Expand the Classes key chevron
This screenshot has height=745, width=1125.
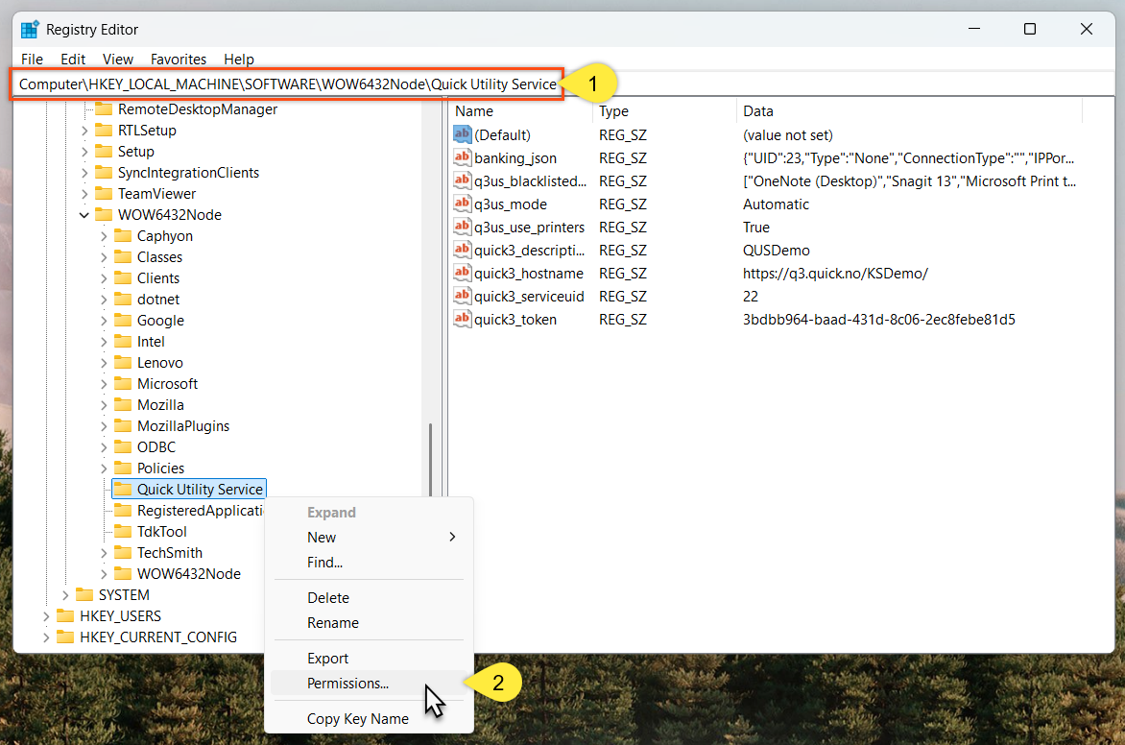[104, 257]
